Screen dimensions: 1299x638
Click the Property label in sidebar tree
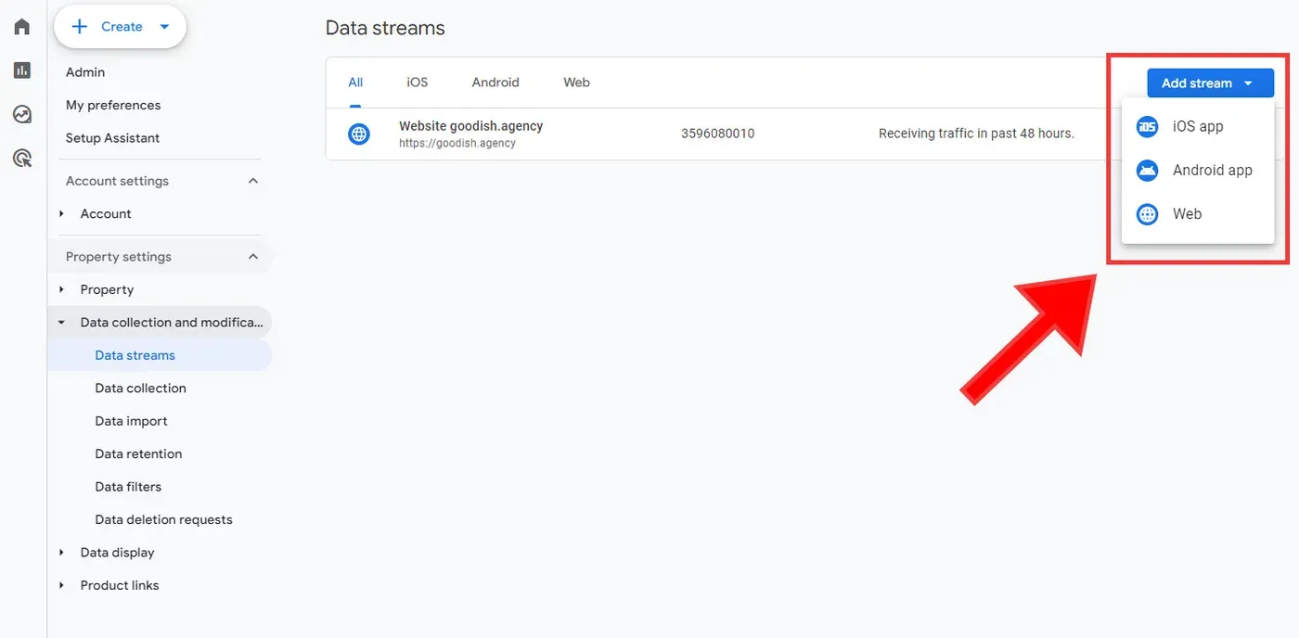pos(107,290)
